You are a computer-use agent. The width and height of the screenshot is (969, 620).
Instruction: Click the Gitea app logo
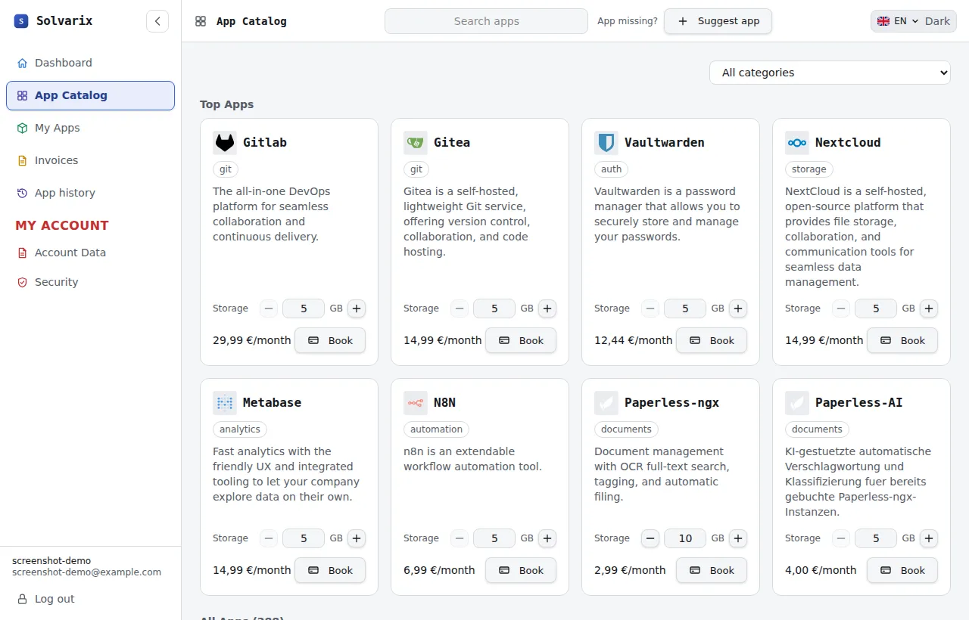point(416,142)
